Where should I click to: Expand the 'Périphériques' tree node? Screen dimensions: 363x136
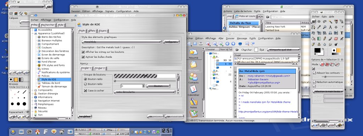32,104
